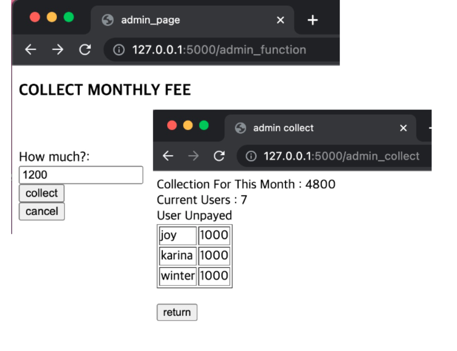Click winter's 1000 unpaid amount cell
Screen dimensions: 457x351
[214, 275]
